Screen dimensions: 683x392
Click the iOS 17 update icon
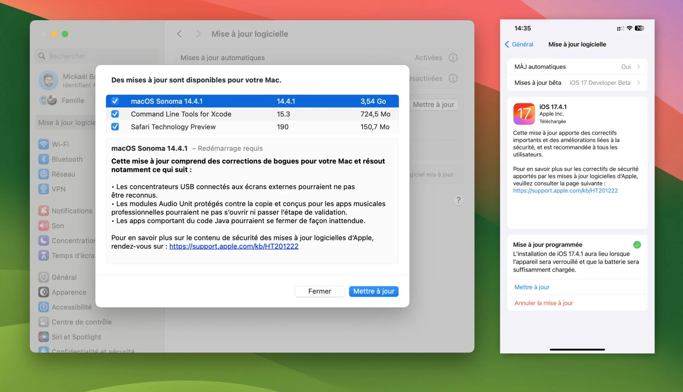tap(524, 114)
